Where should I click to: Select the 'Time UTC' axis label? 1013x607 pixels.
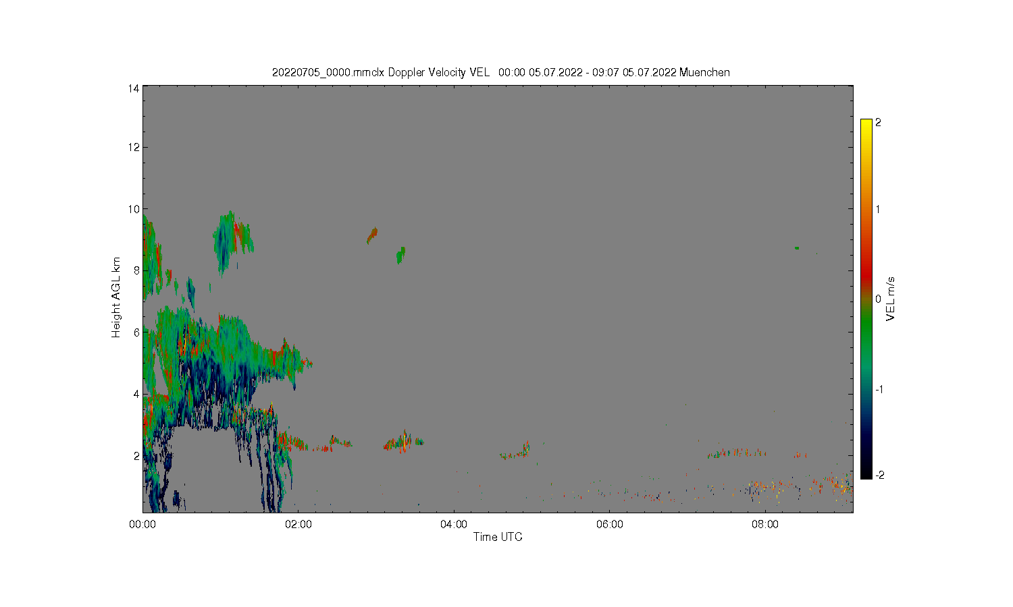tap(498, 537)
